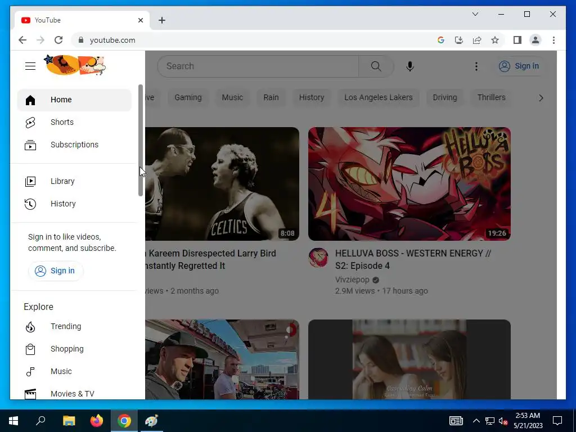The width and height of the screenshot is (576, 432).
Task: Close the YouTube tab
Action: 140,20
